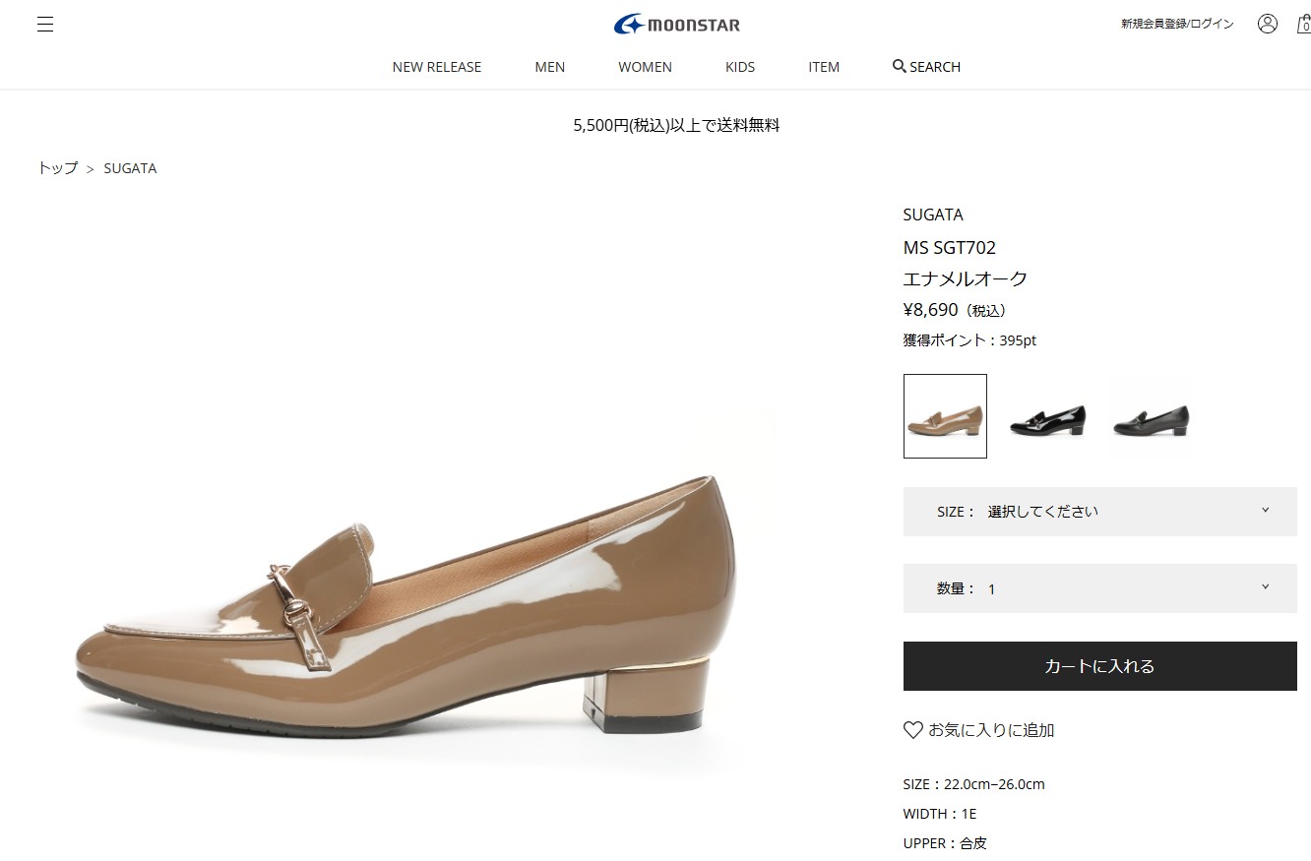Screen dimensions: 1311x861
Task: Open the 数量 quantity dropdown
Action: click(1099, 588)
